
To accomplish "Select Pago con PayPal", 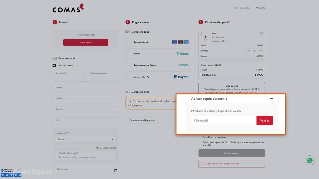I will coord(131,77).
